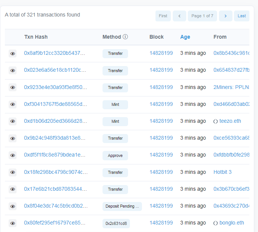The image size is (258, 232).
Task: Open transaction hash 0xdf5f1f8c8e879bdea1e
Action: (x=54, y=155)
